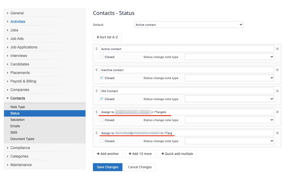Remove the Active contact status row
The height and width of the screenshot is (177, 291).
(277, 49)
